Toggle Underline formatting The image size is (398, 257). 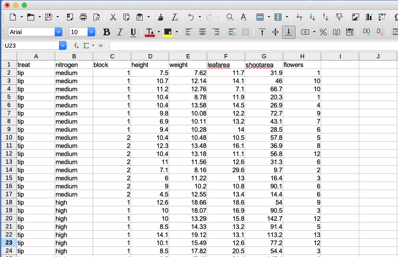pyautogui.click(x=133, y=32)
